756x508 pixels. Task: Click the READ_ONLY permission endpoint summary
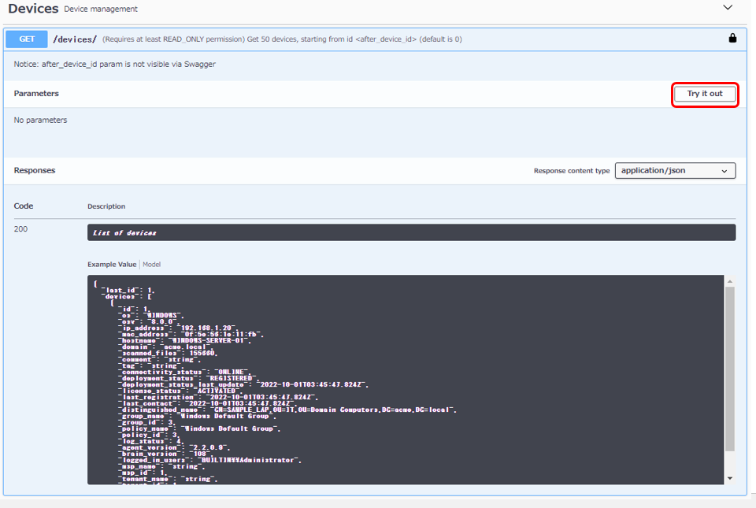pos(282,39)
